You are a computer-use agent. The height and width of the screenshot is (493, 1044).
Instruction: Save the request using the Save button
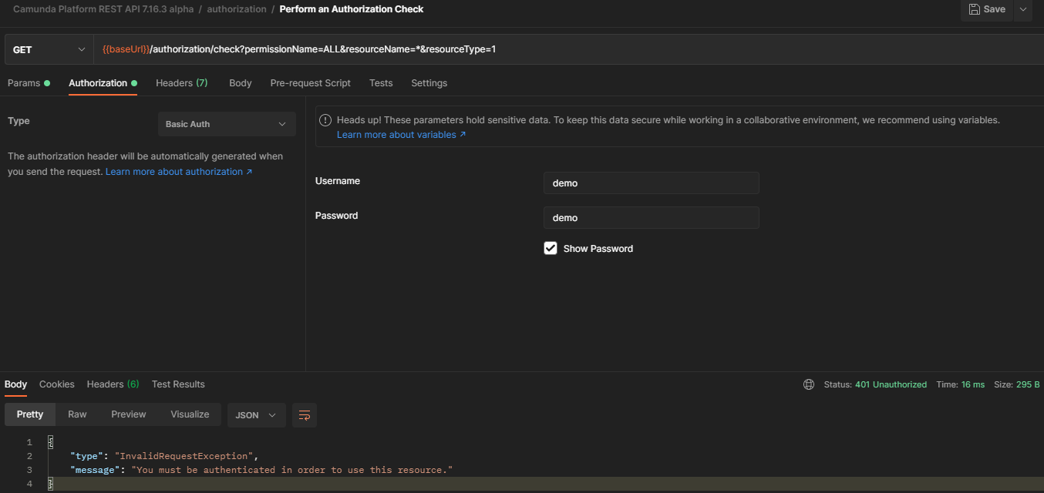point(988,10)
